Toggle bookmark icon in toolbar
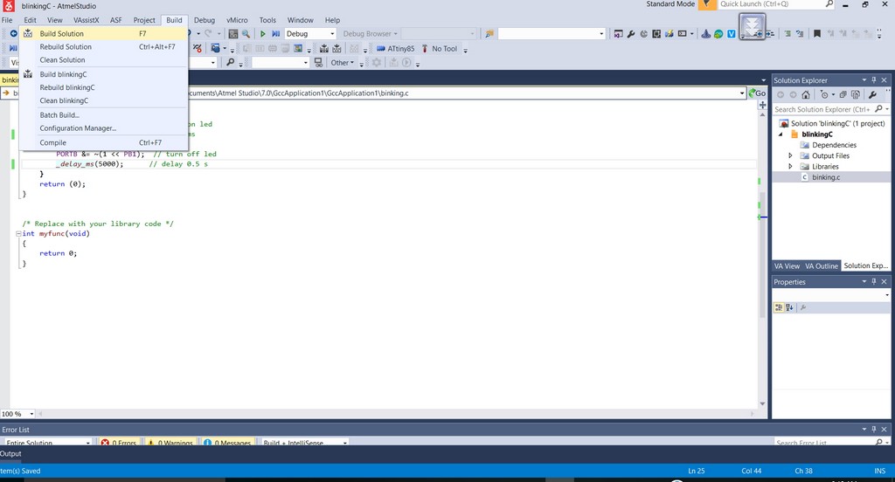The height and width of the screenshot is (482, 895). point(817,34)
